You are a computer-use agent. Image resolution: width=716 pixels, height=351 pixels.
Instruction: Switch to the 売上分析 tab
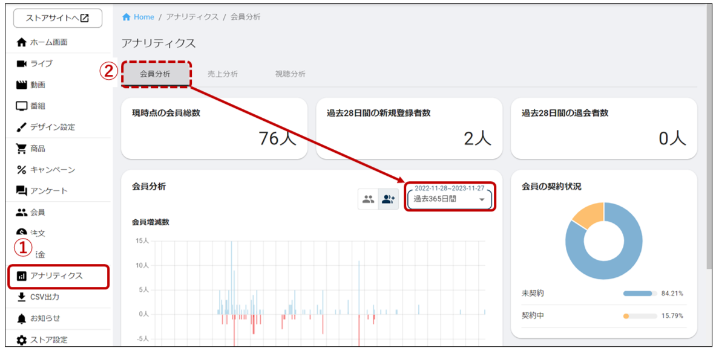(222, 74)
